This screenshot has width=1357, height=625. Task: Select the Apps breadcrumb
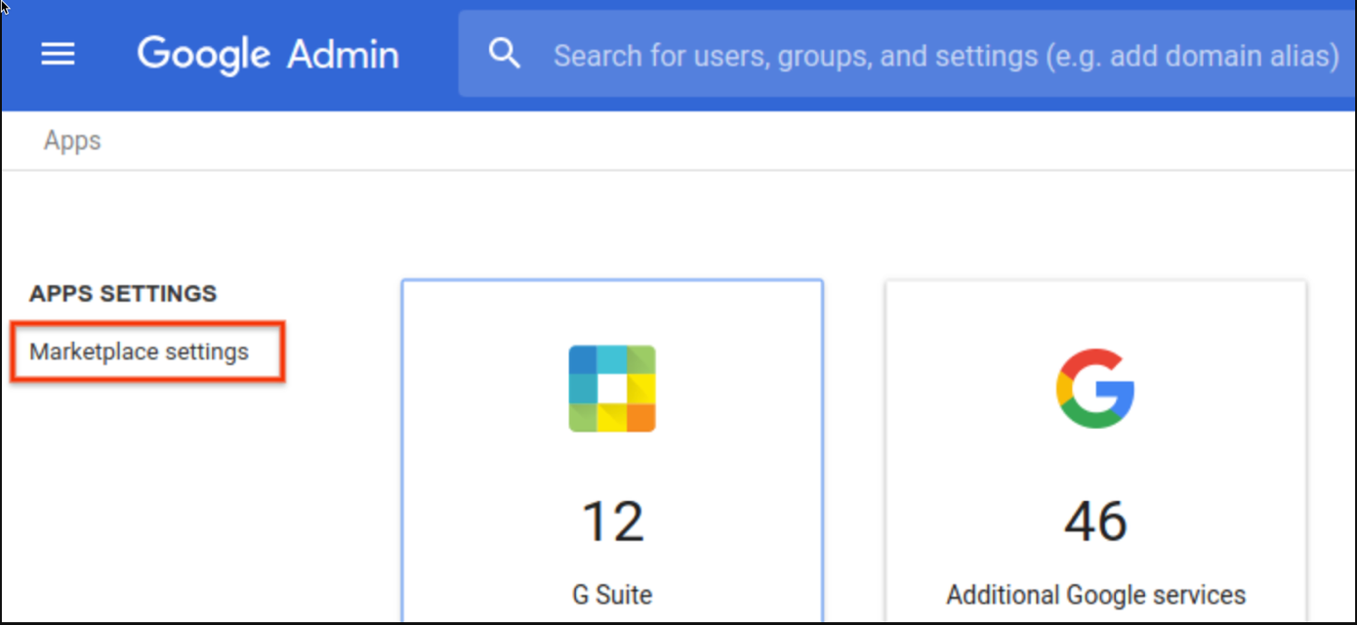[72, 141]
